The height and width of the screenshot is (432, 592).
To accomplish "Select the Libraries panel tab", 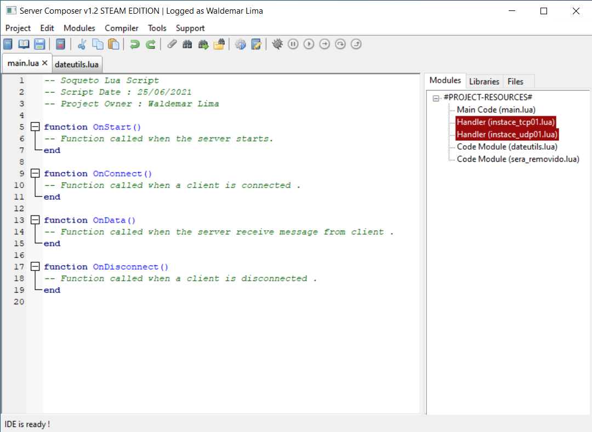I will [x=484, y=82].
